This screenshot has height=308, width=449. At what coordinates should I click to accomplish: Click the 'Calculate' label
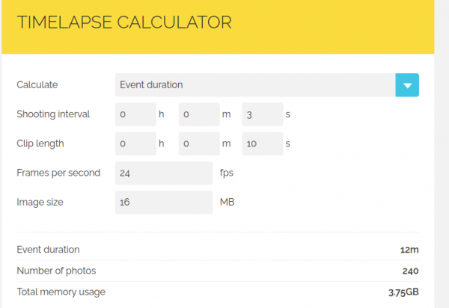pyautogui.click(x=37, y=85)
